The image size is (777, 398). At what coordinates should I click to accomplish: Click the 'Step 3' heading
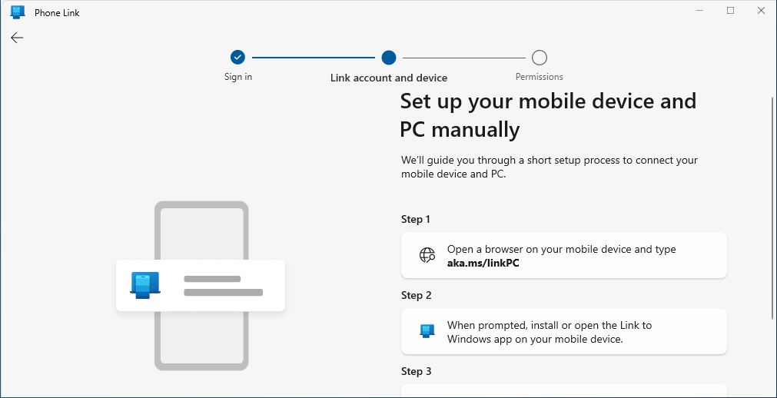(417, 371)
